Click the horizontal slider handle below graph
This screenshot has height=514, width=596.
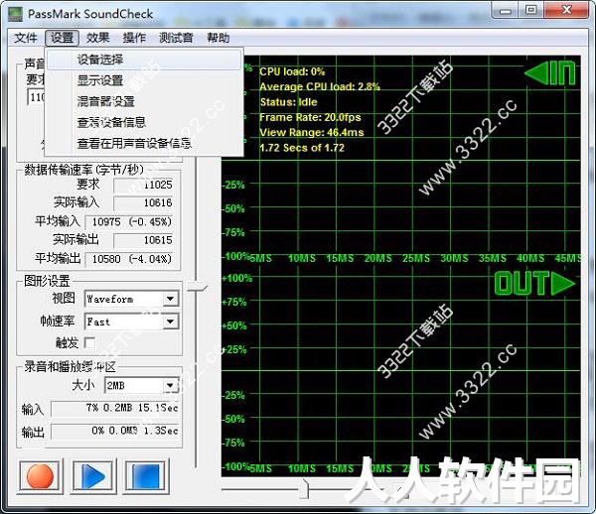pos(304,488)
